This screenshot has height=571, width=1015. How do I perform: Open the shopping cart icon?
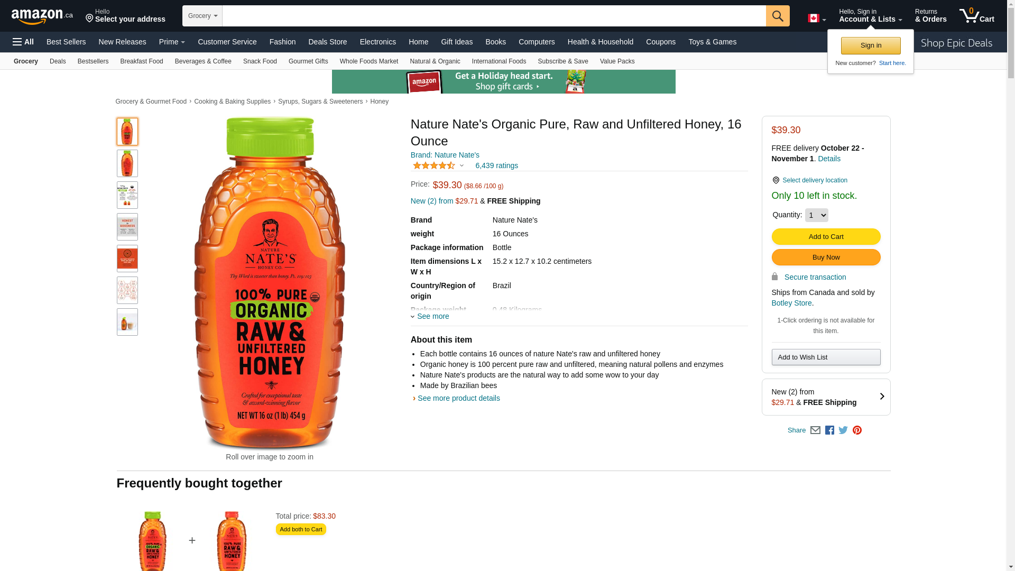tap(976, 16)
